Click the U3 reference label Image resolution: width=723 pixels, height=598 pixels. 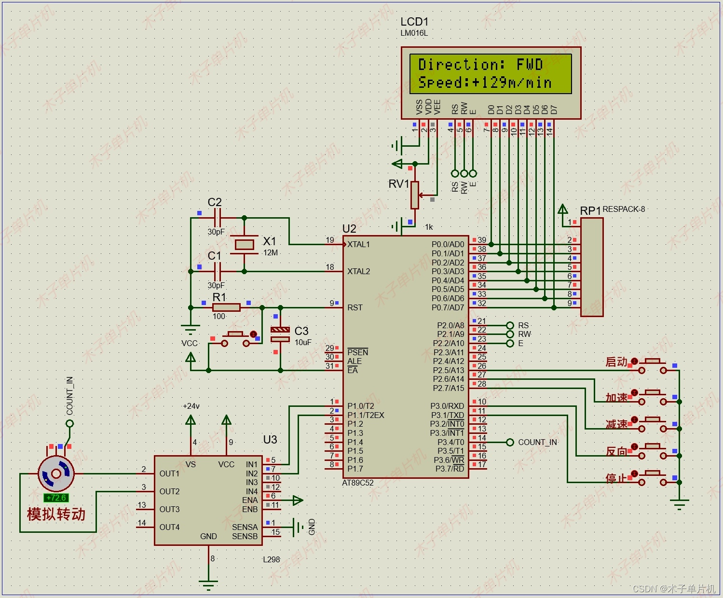270,440
